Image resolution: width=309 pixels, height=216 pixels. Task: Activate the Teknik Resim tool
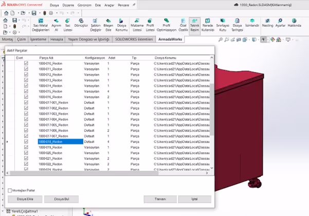194,25
